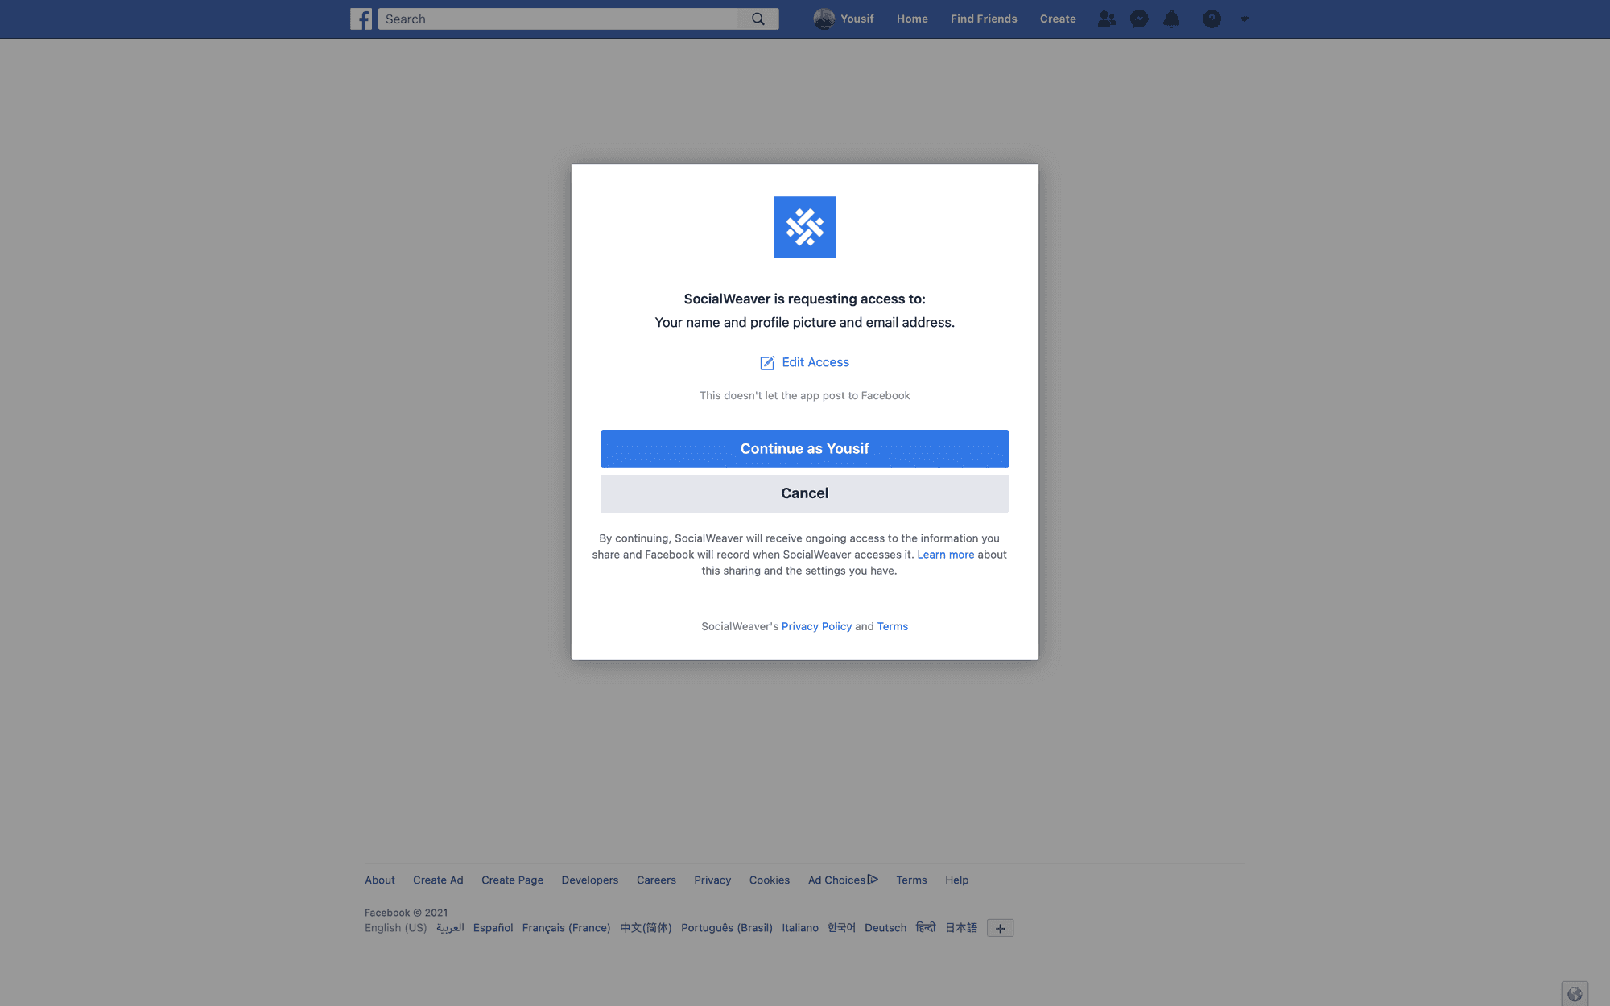1610x1006 pixels.
Task: Click the Messenger icon
Action: [x=1138, y=19]
